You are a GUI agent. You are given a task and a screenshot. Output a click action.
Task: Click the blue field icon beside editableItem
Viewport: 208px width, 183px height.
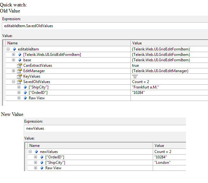tap(14, 49)
